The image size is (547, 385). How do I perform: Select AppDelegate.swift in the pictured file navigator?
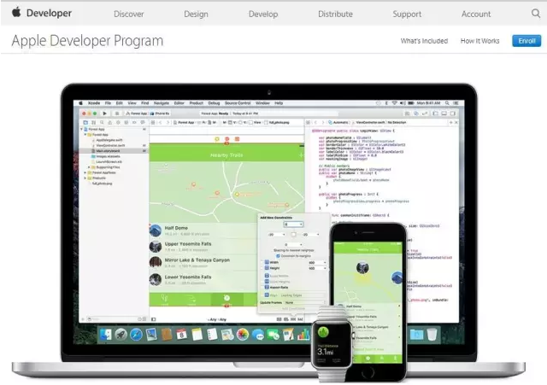pyautogui.click(x=109, y=140)
